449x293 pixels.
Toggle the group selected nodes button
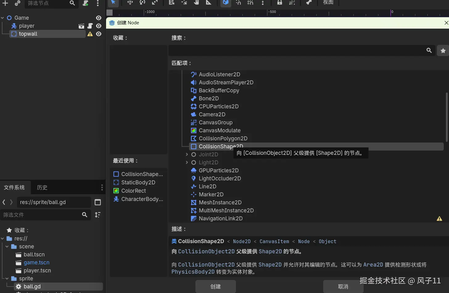tap(292, 2)
